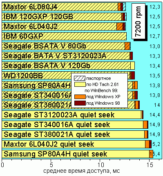The height and width of the screenshot is (176, 163).
Task: Select the 'IBM 120GXP 120GB' bar label
Action: (38, 17)
